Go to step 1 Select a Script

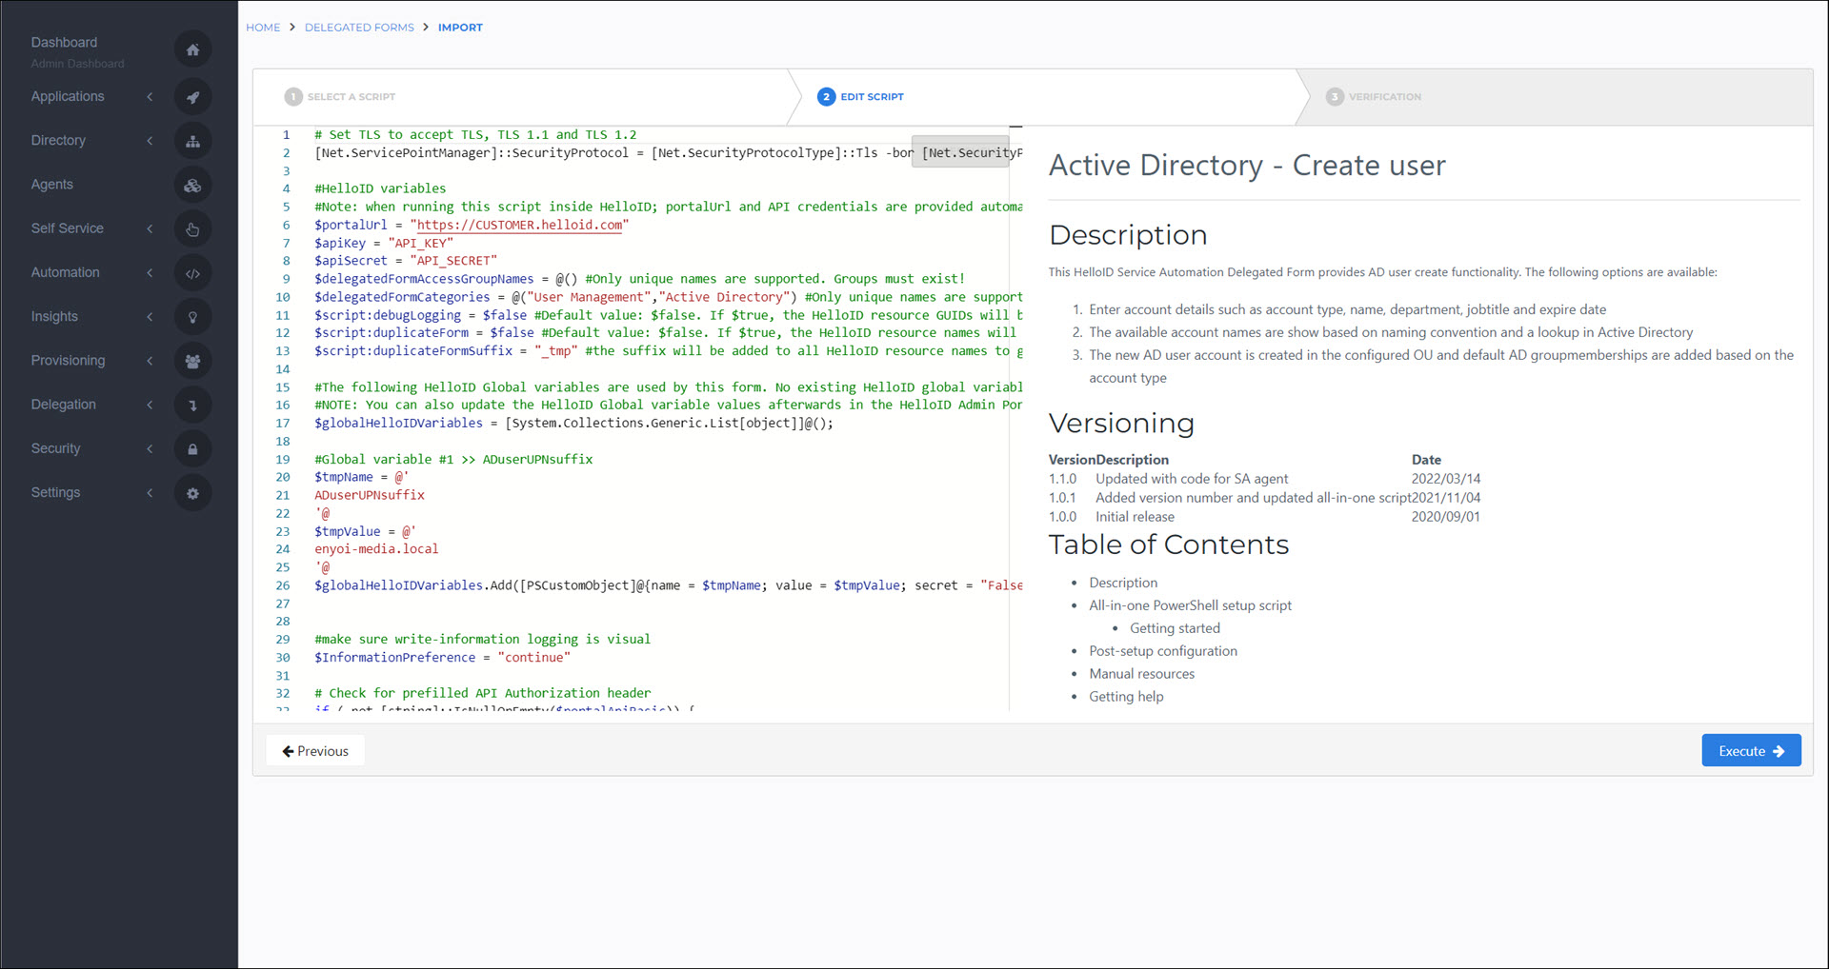(340, 97)
